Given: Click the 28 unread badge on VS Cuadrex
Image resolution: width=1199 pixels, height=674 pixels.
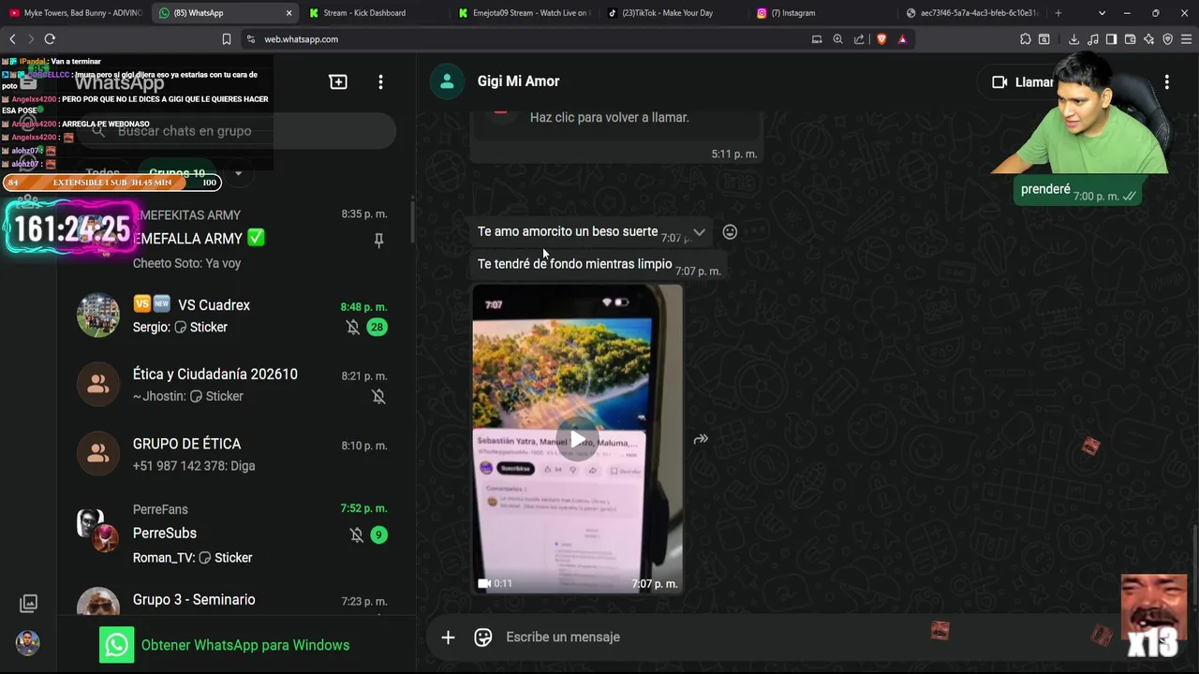Looking at the screenshot, I should 377,327.
